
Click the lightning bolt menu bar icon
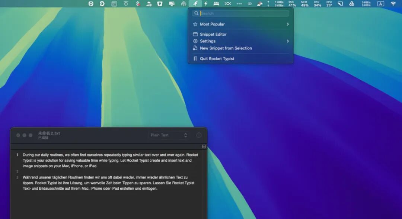(x=205, y=4)
